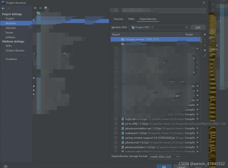Click the jakarta.mail jar library icon
Viewport: 228px width, 168px height.
tap(123, 142)
